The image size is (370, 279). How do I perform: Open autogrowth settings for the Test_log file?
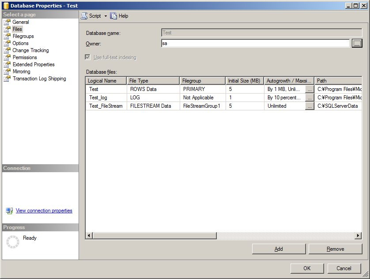pos(310,97)
